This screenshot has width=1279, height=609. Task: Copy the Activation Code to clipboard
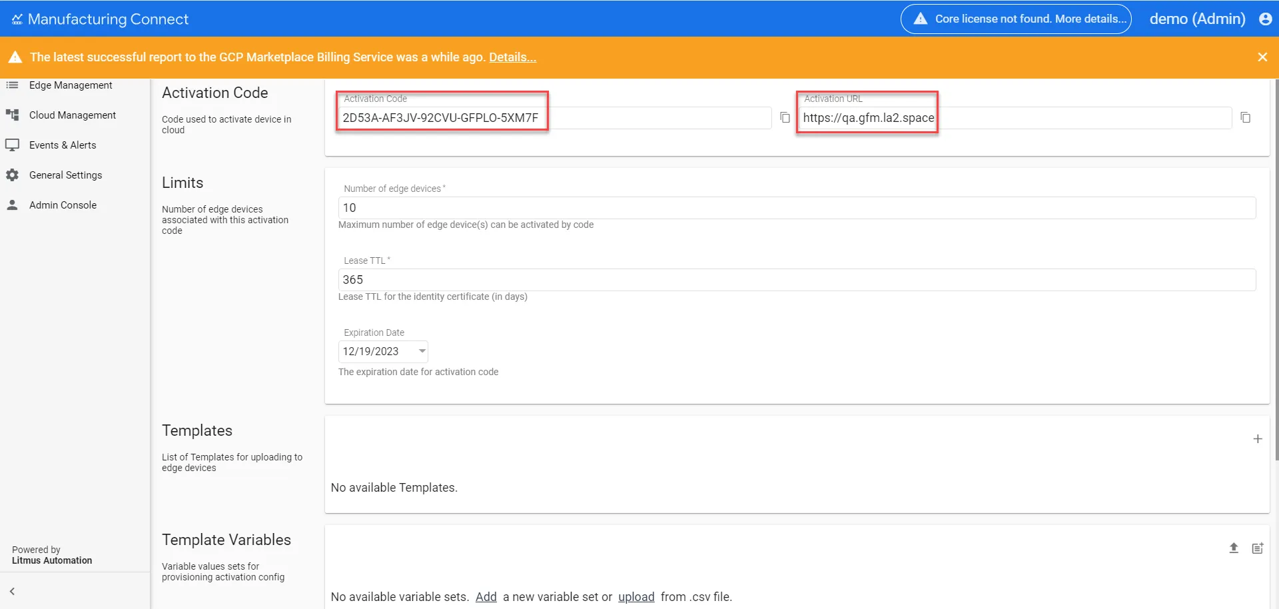click(785, 117)
